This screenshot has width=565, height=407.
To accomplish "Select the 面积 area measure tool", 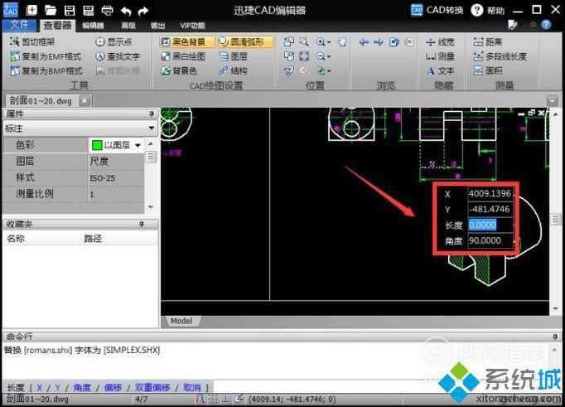I will pyautogui.click(x=487, y=70).
